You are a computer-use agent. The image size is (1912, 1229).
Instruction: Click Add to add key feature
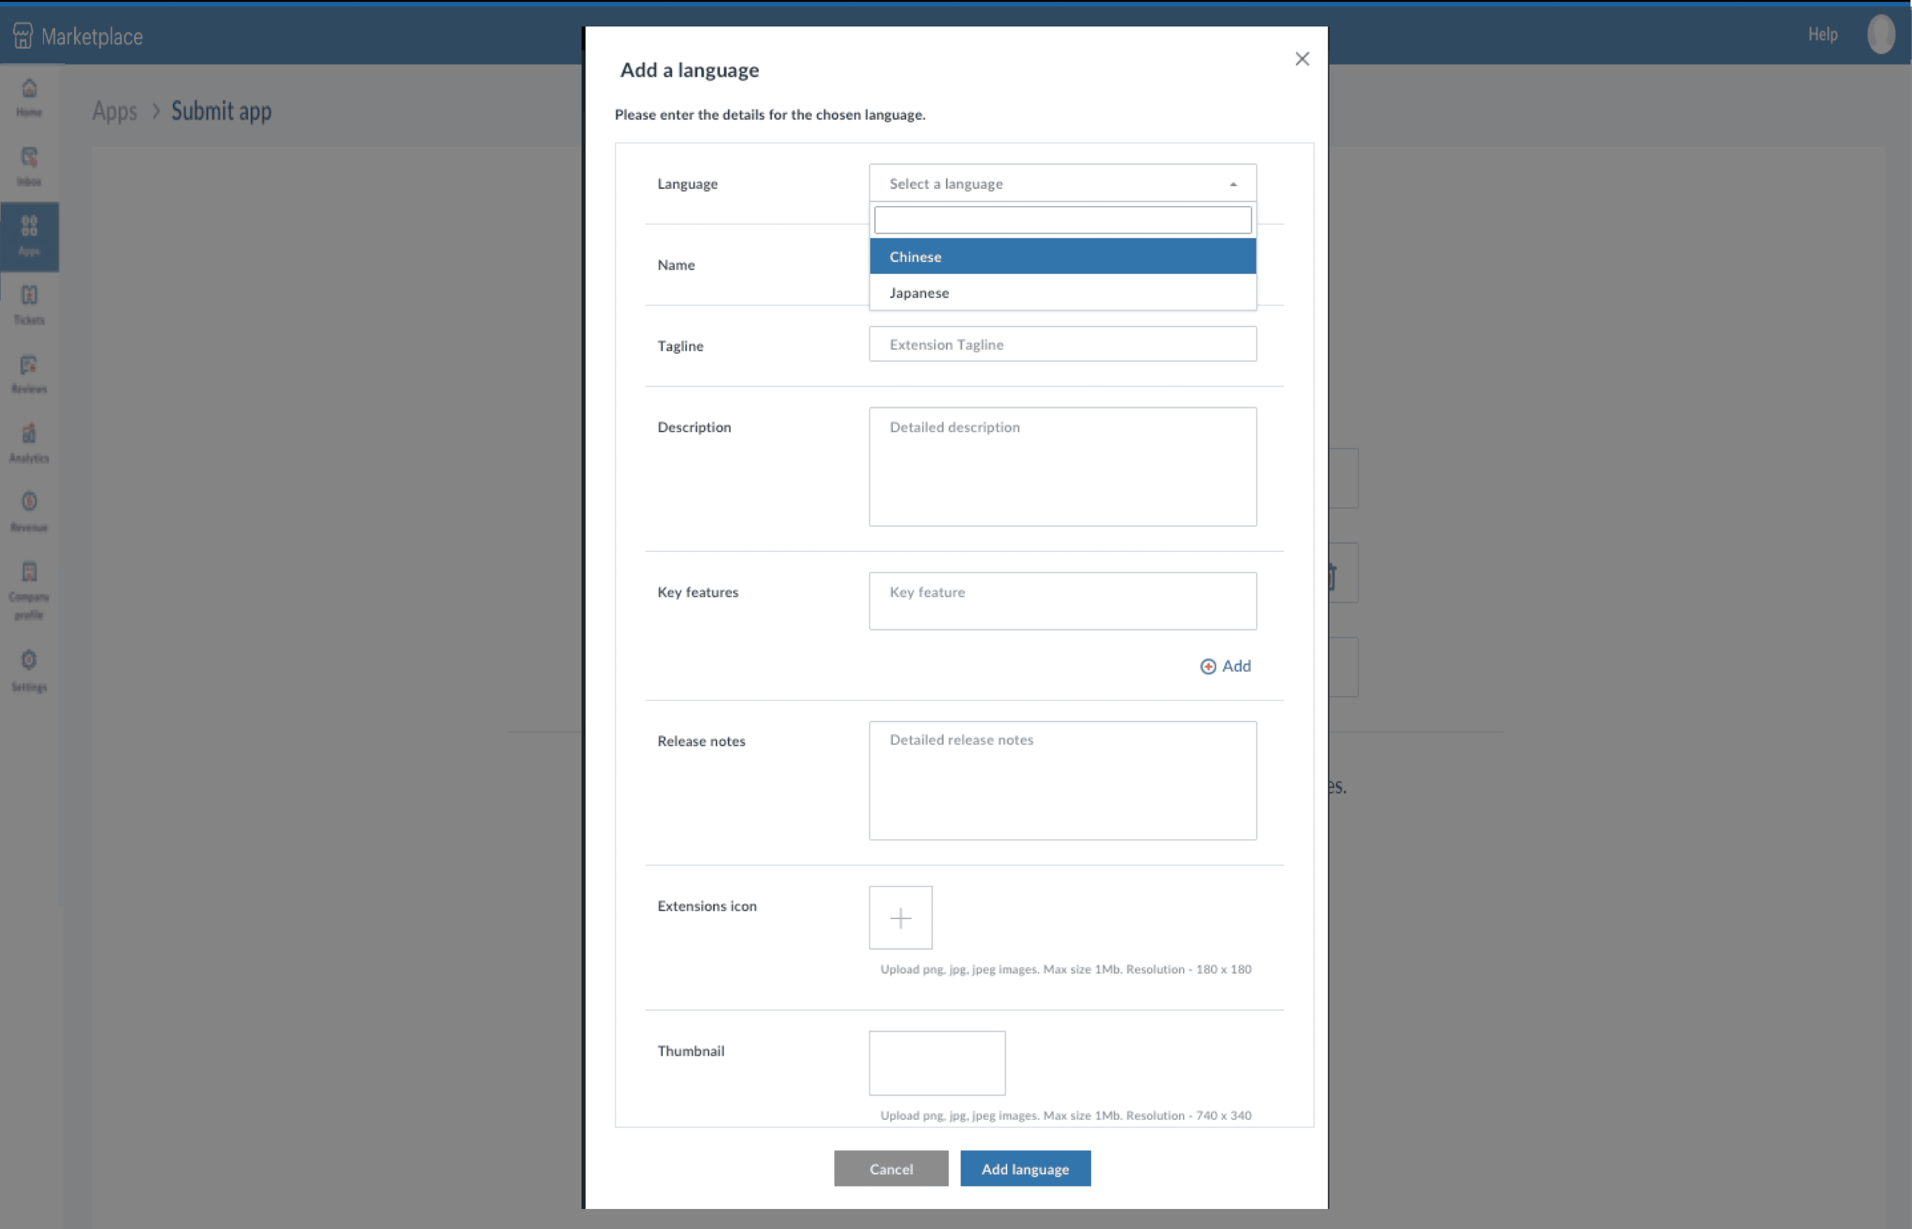[1225, 666]
